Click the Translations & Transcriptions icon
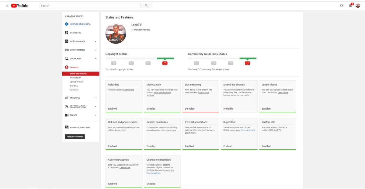Image resolution: width=365 pixels, height=189 pixels. [67, 107]
